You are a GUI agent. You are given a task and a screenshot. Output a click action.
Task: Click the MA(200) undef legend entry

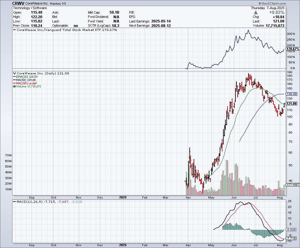pos(25,83)
